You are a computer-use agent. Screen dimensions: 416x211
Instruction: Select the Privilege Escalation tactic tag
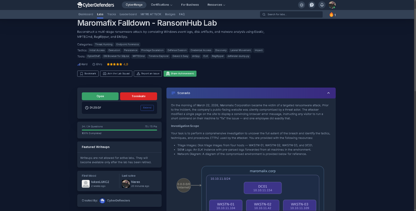tap(152, 50)
